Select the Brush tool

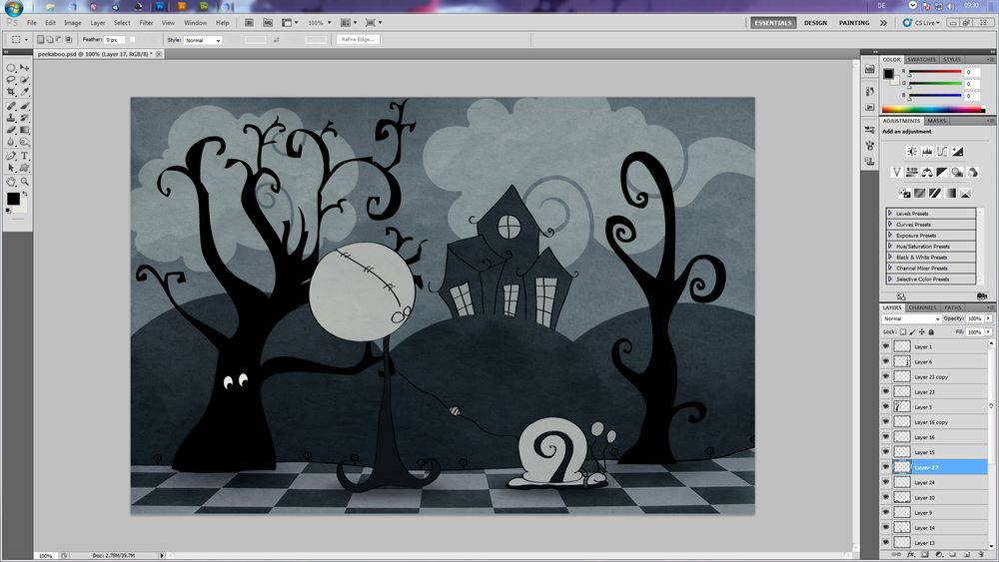(24, 106)
